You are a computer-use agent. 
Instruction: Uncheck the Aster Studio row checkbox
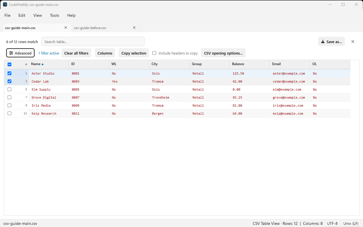pos(9,73)
